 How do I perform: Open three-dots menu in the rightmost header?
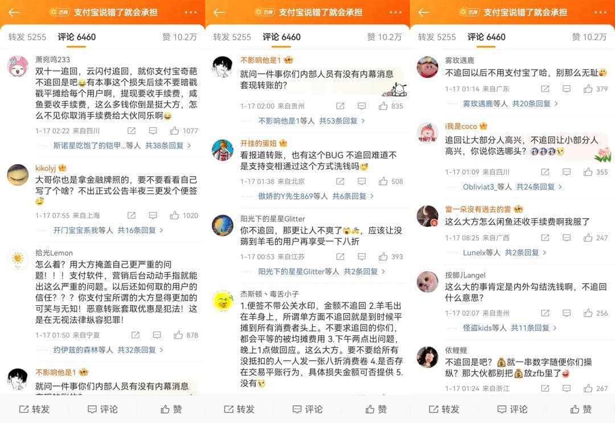point(601,12)
